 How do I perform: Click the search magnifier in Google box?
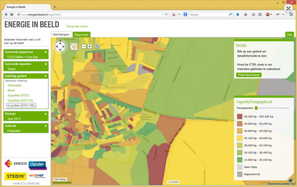tap(230, 14)
